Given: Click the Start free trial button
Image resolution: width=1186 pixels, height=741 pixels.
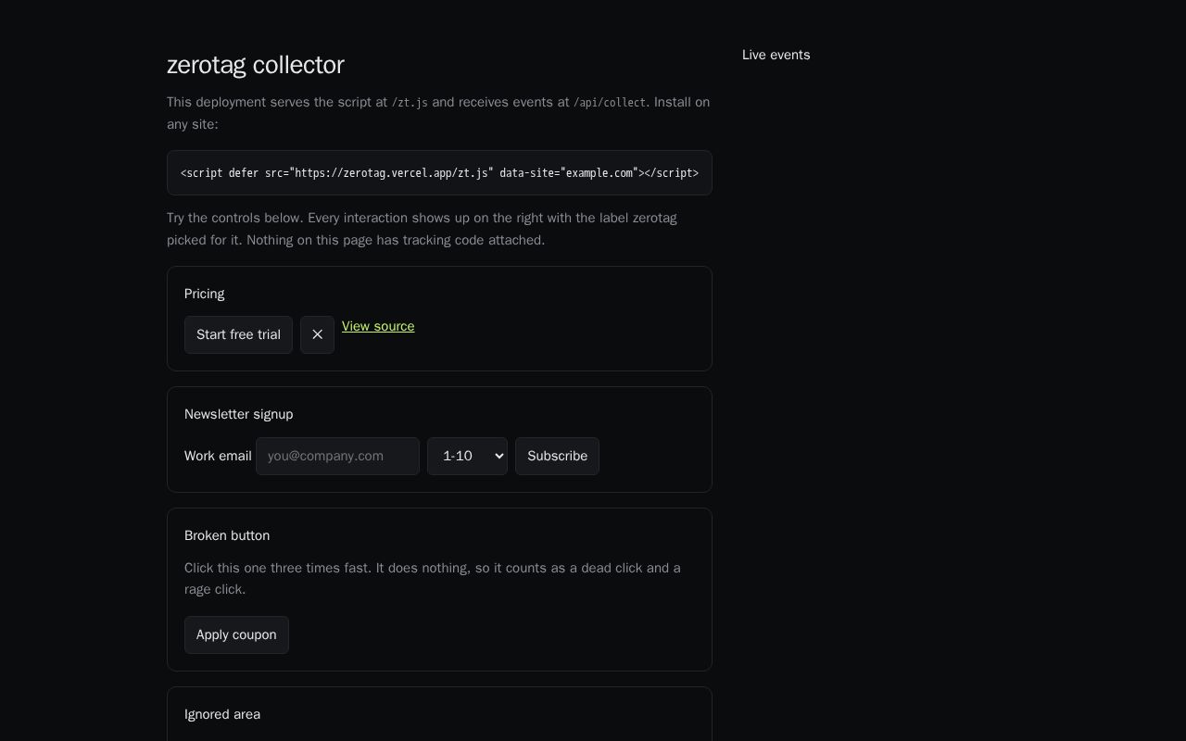Looking at the screenshot, I should (x=238, y=334).
